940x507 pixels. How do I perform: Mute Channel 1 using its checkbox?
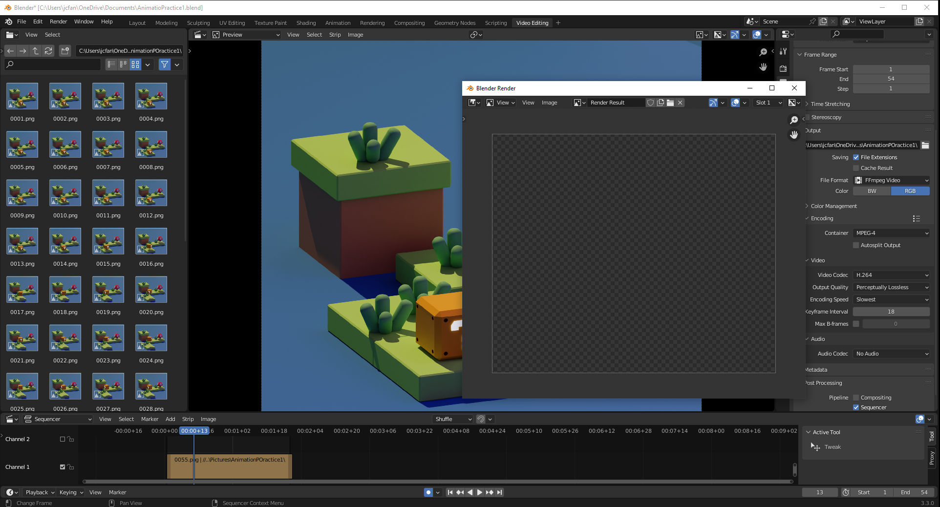(x=63, y=467)
